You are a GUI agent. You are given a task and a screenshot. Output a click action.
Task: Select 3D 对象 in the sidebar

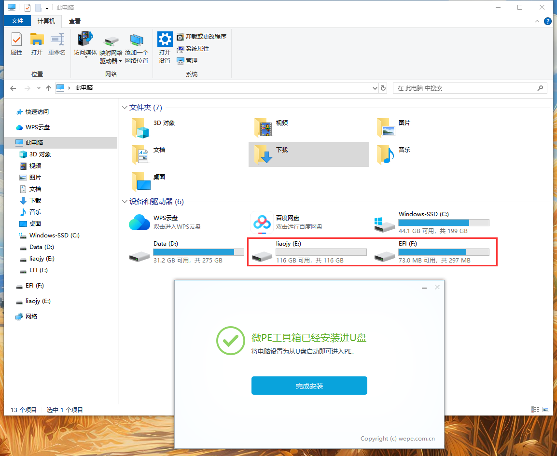[x=35, y=154]
